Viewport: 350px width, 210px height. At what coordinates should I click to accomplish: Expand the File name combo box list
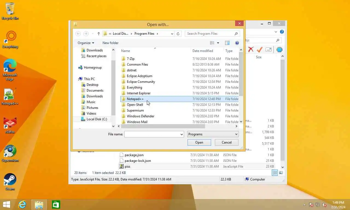182,134
